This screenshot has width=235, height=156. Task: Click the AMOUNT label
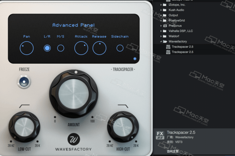73,125
